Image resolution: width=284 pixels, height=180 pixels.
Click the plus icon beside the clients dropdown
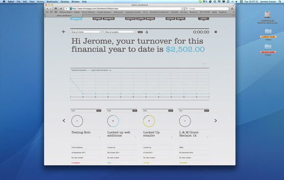(x=63, y=32)
